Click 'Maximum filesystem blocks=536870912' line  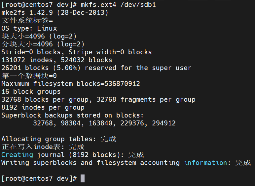click(71, 84)
